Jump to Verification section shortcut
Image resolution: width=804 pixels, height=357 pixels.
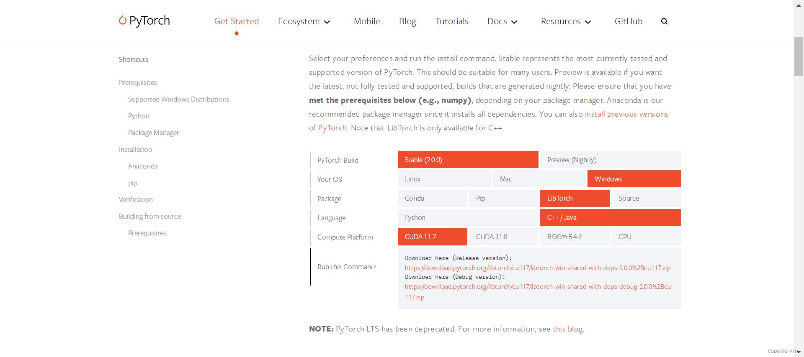[x=136, y=200]
